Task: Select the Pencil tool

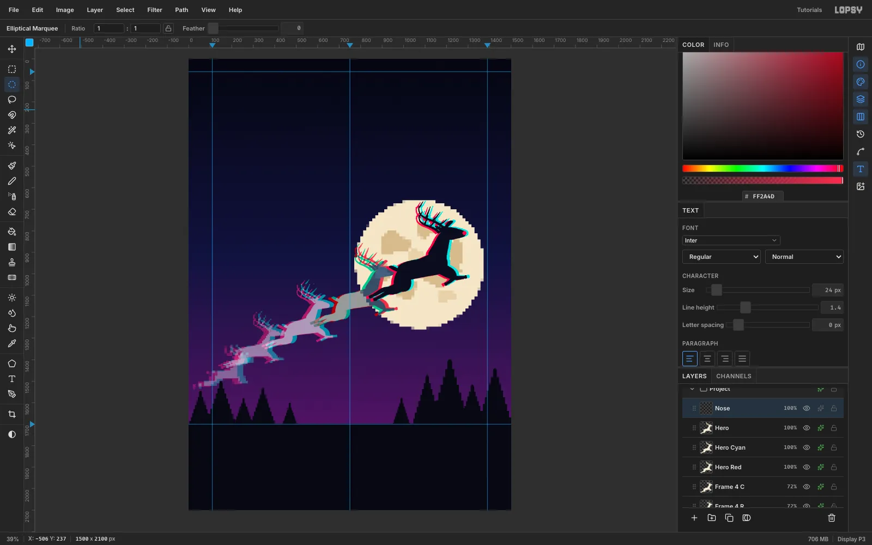Action: (x=12, y=181)
